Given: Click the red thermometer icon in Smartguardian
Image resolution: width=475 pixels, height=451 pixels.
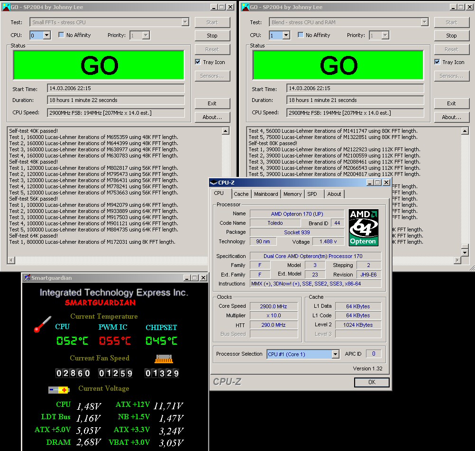Looking at the screenshot, I should [42, 324].
